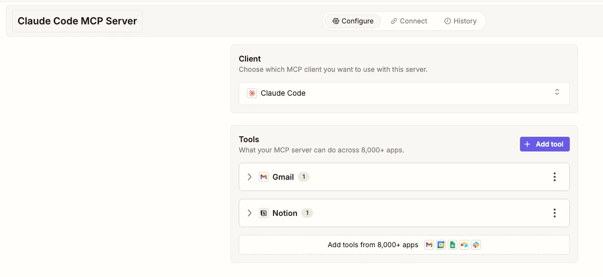Click the Gmail icon in Add tools row

429,245
